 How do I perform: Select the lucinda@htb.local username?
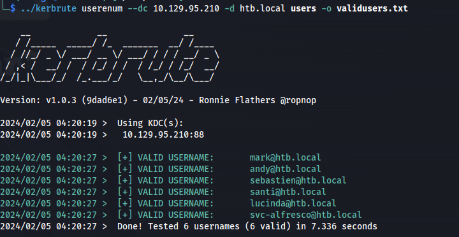(293, 203)
